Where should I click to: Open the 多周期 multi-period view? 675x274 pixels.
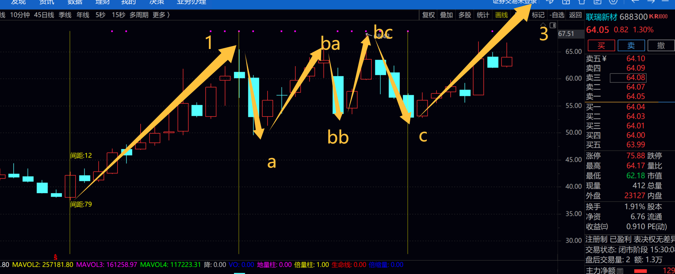tap(139, 15)
